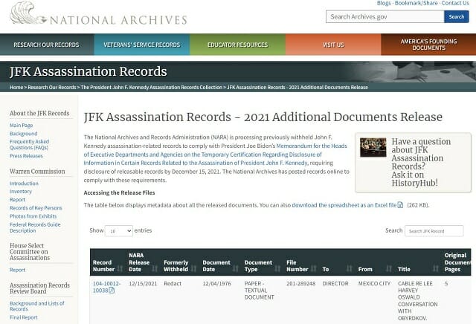
Task: Open the Warren Commission Report link
Action: (x=17, y=200)
